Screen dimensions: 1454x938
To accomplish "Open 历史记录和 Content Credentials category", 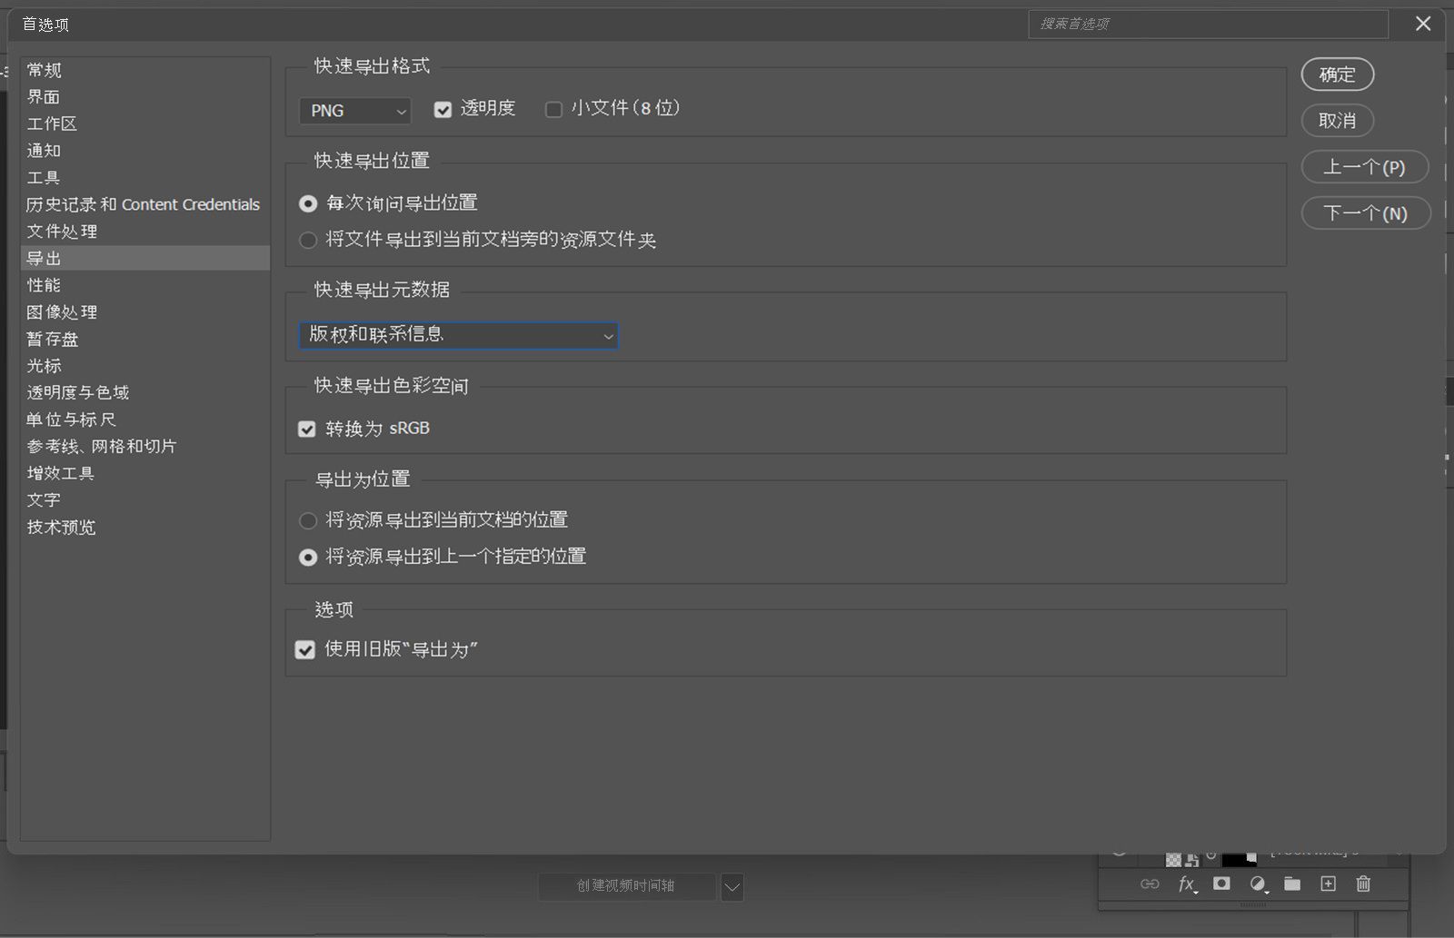I will 145,204.
